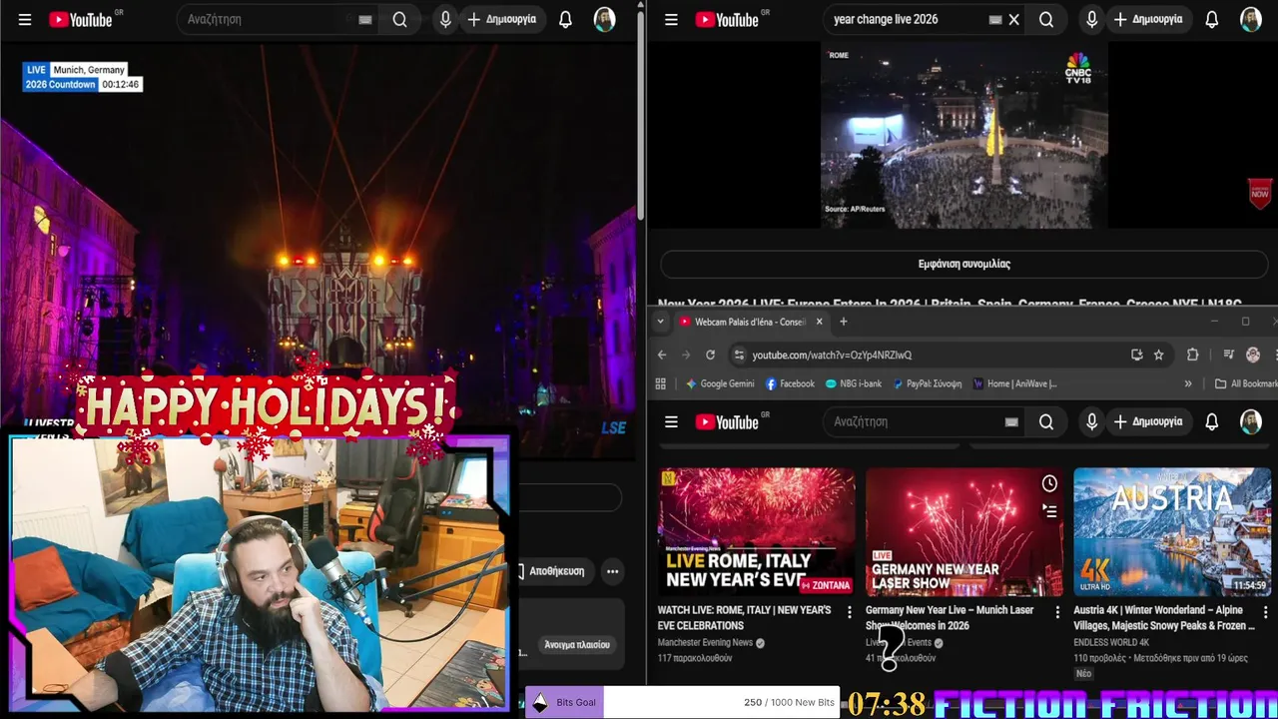Close the Webcam Palais d'Iéna tab
Screen dimensions: 1278x719
coord(819,322)
